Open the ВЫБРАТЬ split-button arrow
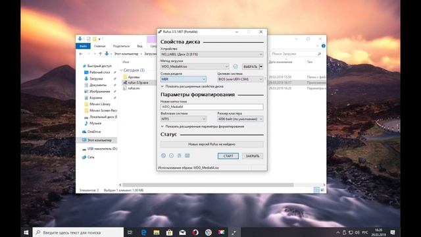This screenshot has height=237, width=421. 261,66
